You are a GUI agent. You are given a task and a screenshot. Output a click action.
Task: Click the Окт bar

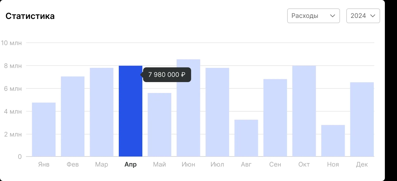[x=304, y=111]
